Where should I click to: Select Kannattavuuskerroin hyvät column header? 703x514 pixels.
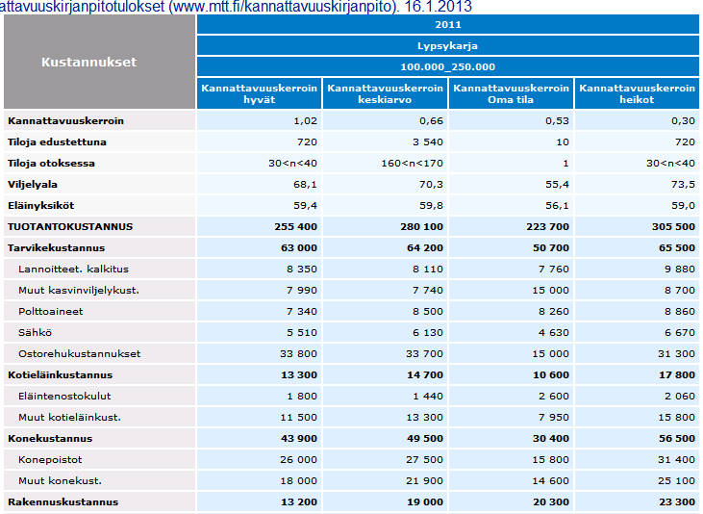[259, 93]
